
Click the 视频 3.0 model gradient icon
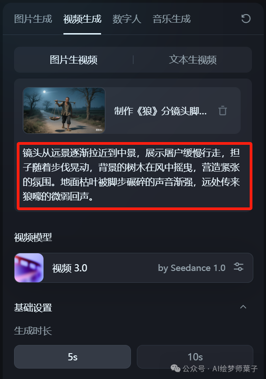pos(29,268)
